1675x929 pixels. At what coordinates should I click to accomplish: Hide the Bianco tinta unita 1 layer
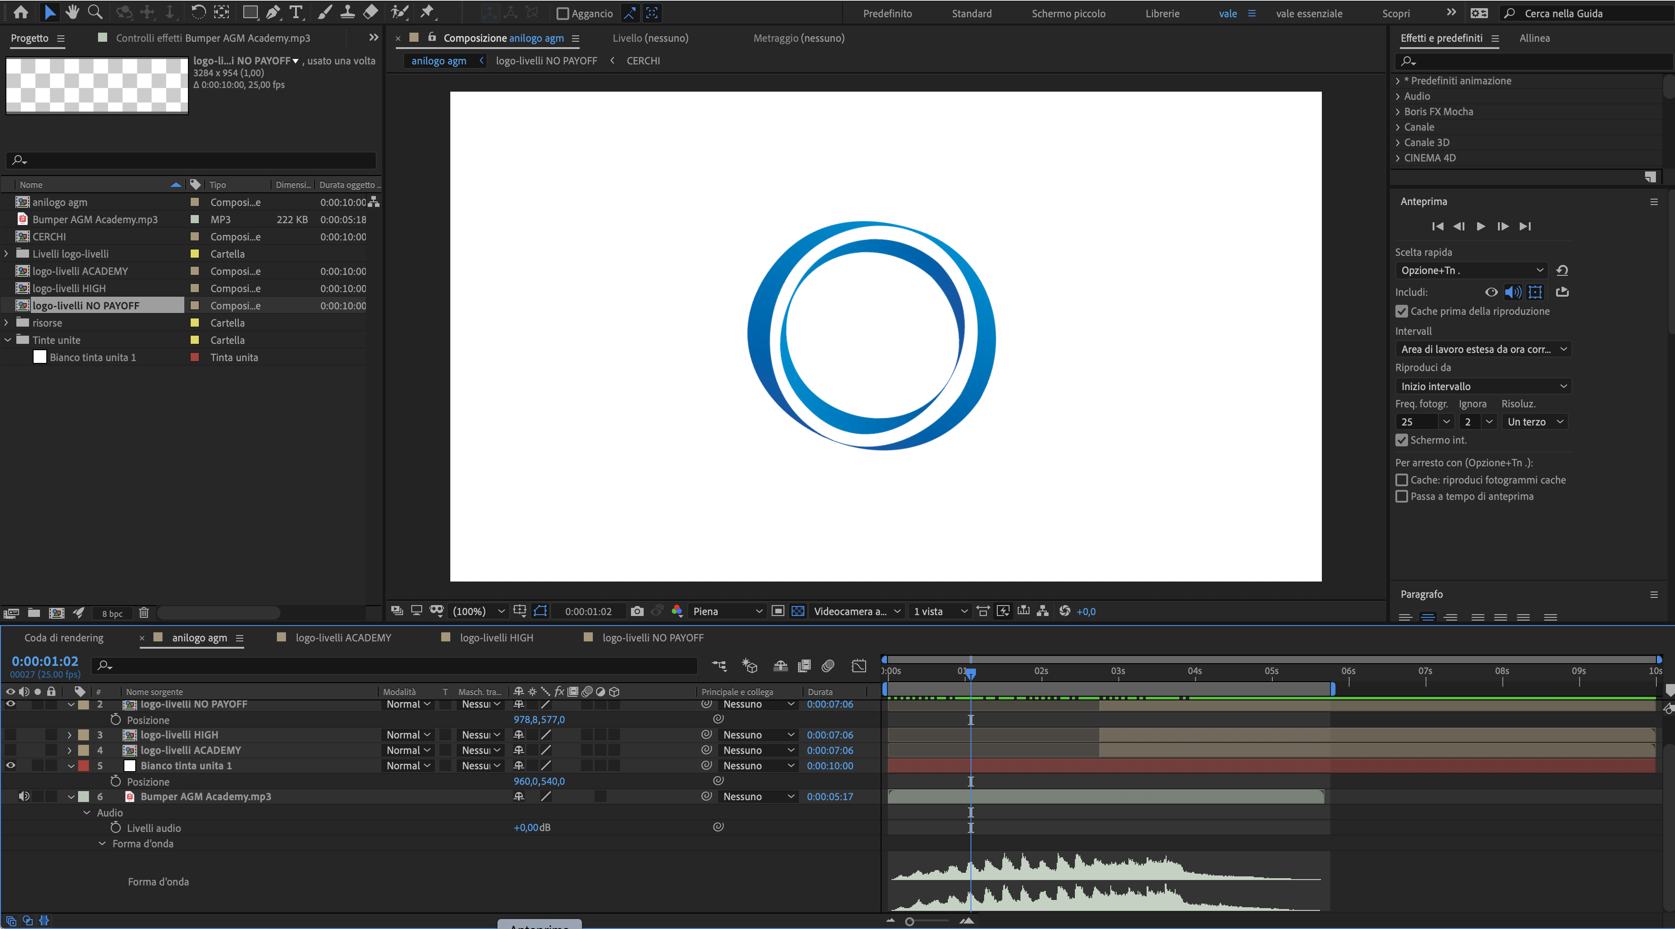pyautogui.click(x=10, y=765)
